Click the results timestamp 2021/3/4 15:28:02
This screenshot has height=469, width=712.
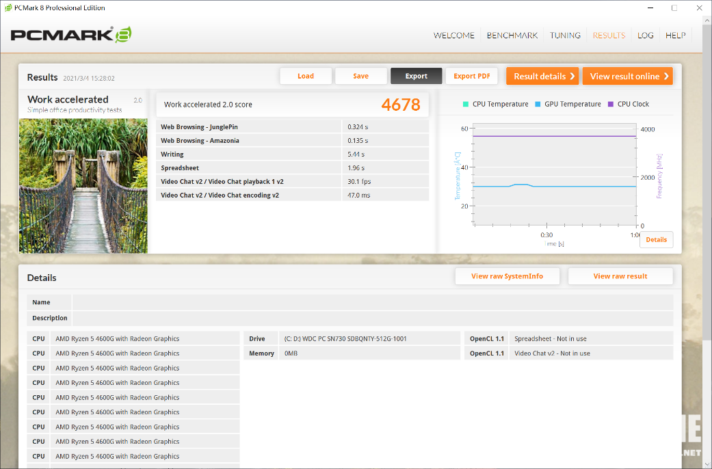[88, 78]
